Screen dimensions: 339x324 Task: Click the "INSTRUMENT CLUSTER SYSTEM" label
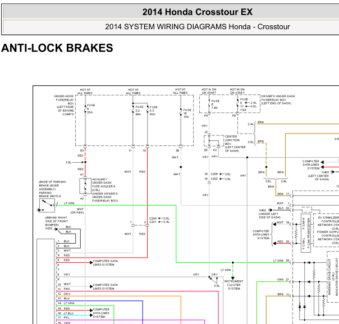coord(233,285)
